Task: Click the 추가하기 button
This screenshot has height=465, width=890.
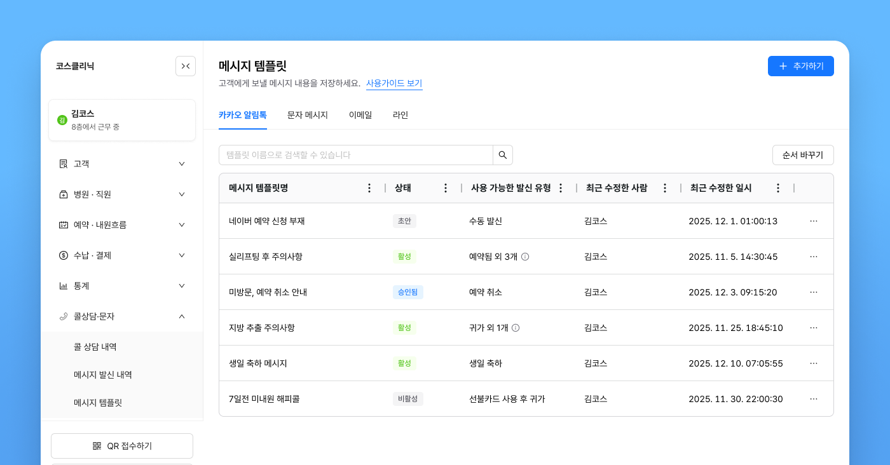Action: point(801,66)
